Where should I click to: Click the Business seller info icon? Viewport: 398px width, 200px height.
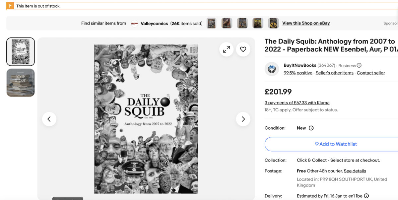pos(359,65)
